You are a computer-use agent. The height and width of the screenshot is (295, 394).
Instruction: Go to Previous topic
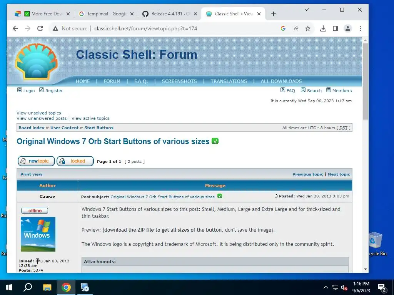[x=307, y=174]
